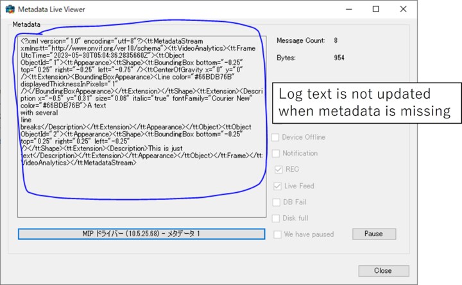Uncheck the REC checkbox
Viewport: 462px width, 285px height.
(278, 170)
